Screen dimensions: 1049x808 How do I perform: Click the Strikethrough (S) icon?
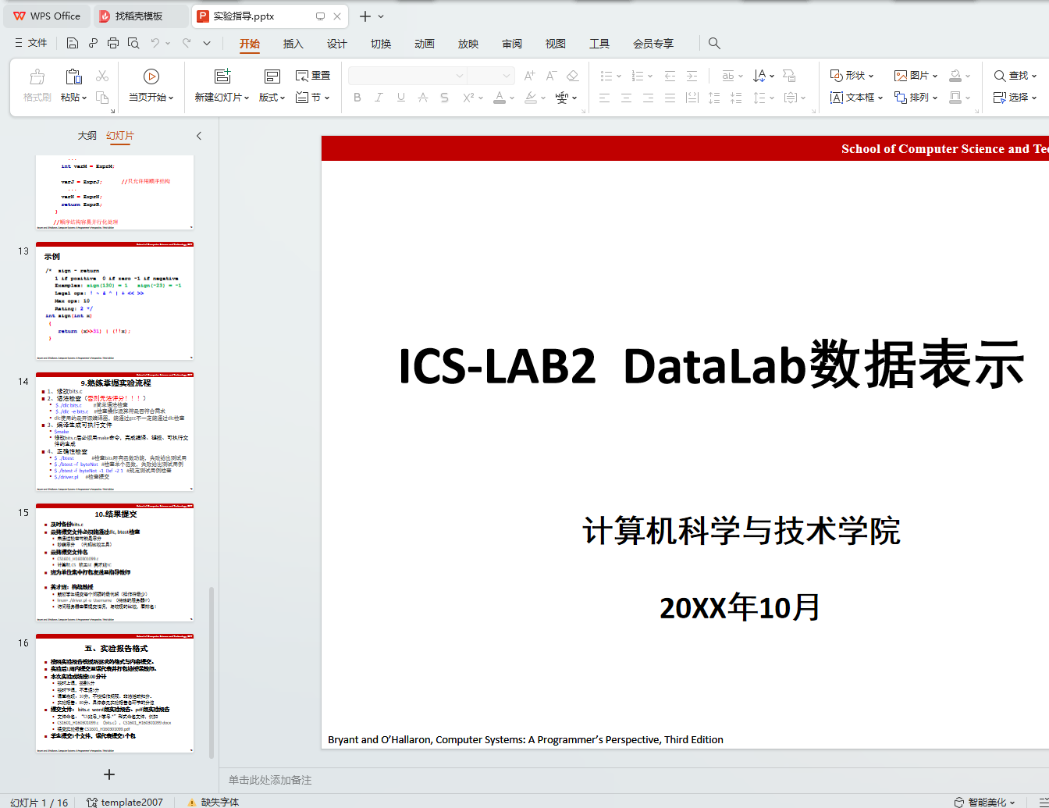click(x=444, y=98)
